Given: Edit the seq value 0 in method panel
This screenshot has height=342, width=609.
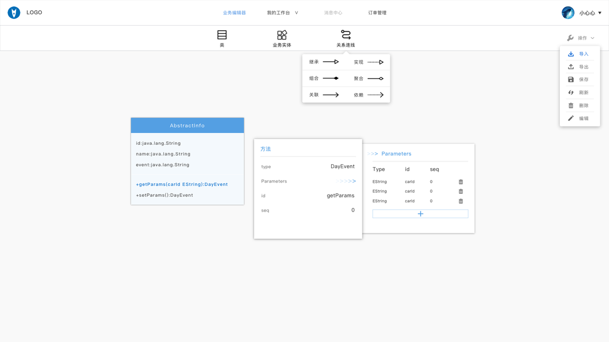Looking at the screenshot, I should coord(353,210).
